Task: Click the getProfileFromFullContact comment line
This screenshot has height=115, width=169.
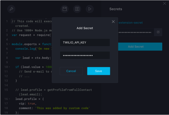Action: (x=54, y=90)
